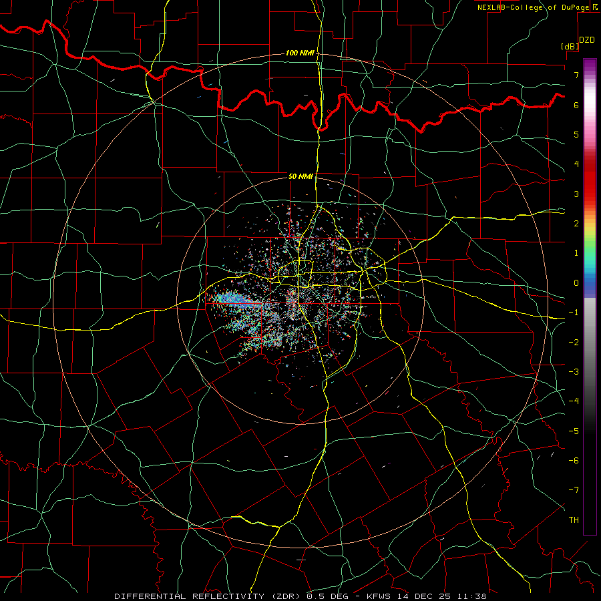Click the -7 value on colorbar scale
This screenshot has height=601, width=601.
coord(574,490)
